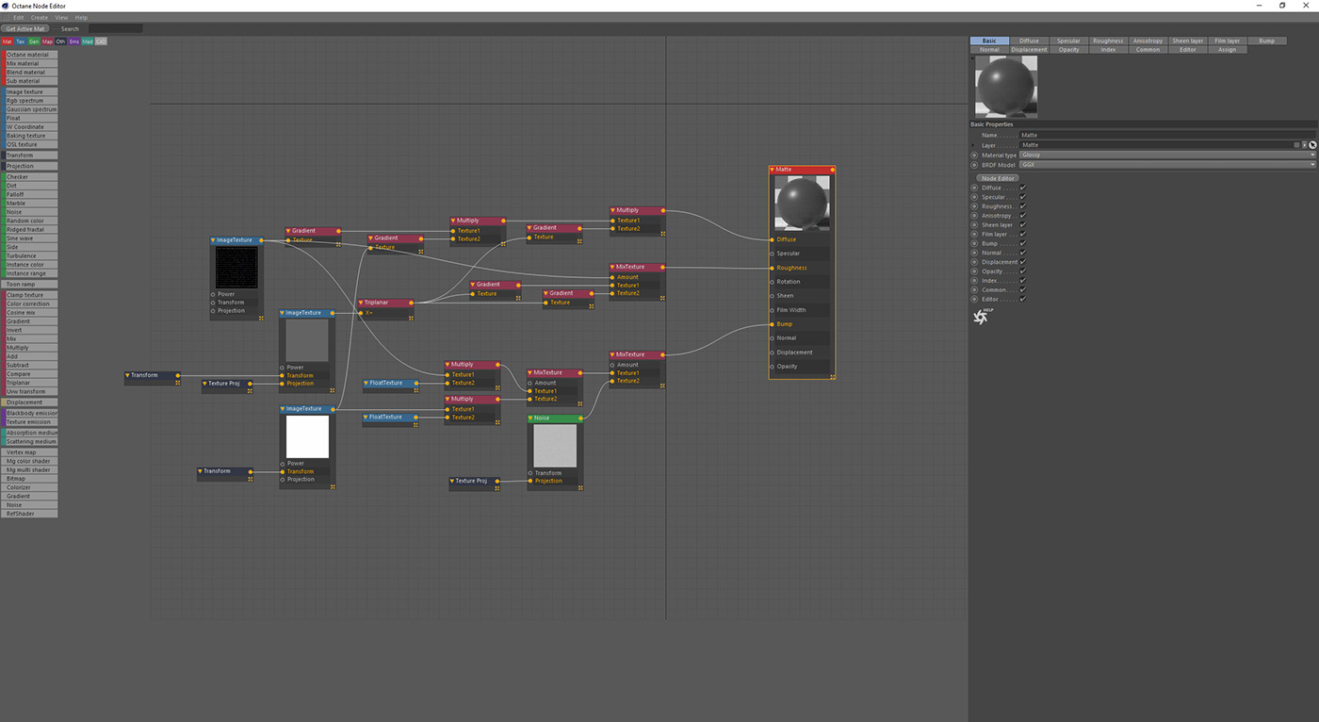Toggle the purple Ems node filter
Viewport: 1319px width, 722px height.
(73, 41)
